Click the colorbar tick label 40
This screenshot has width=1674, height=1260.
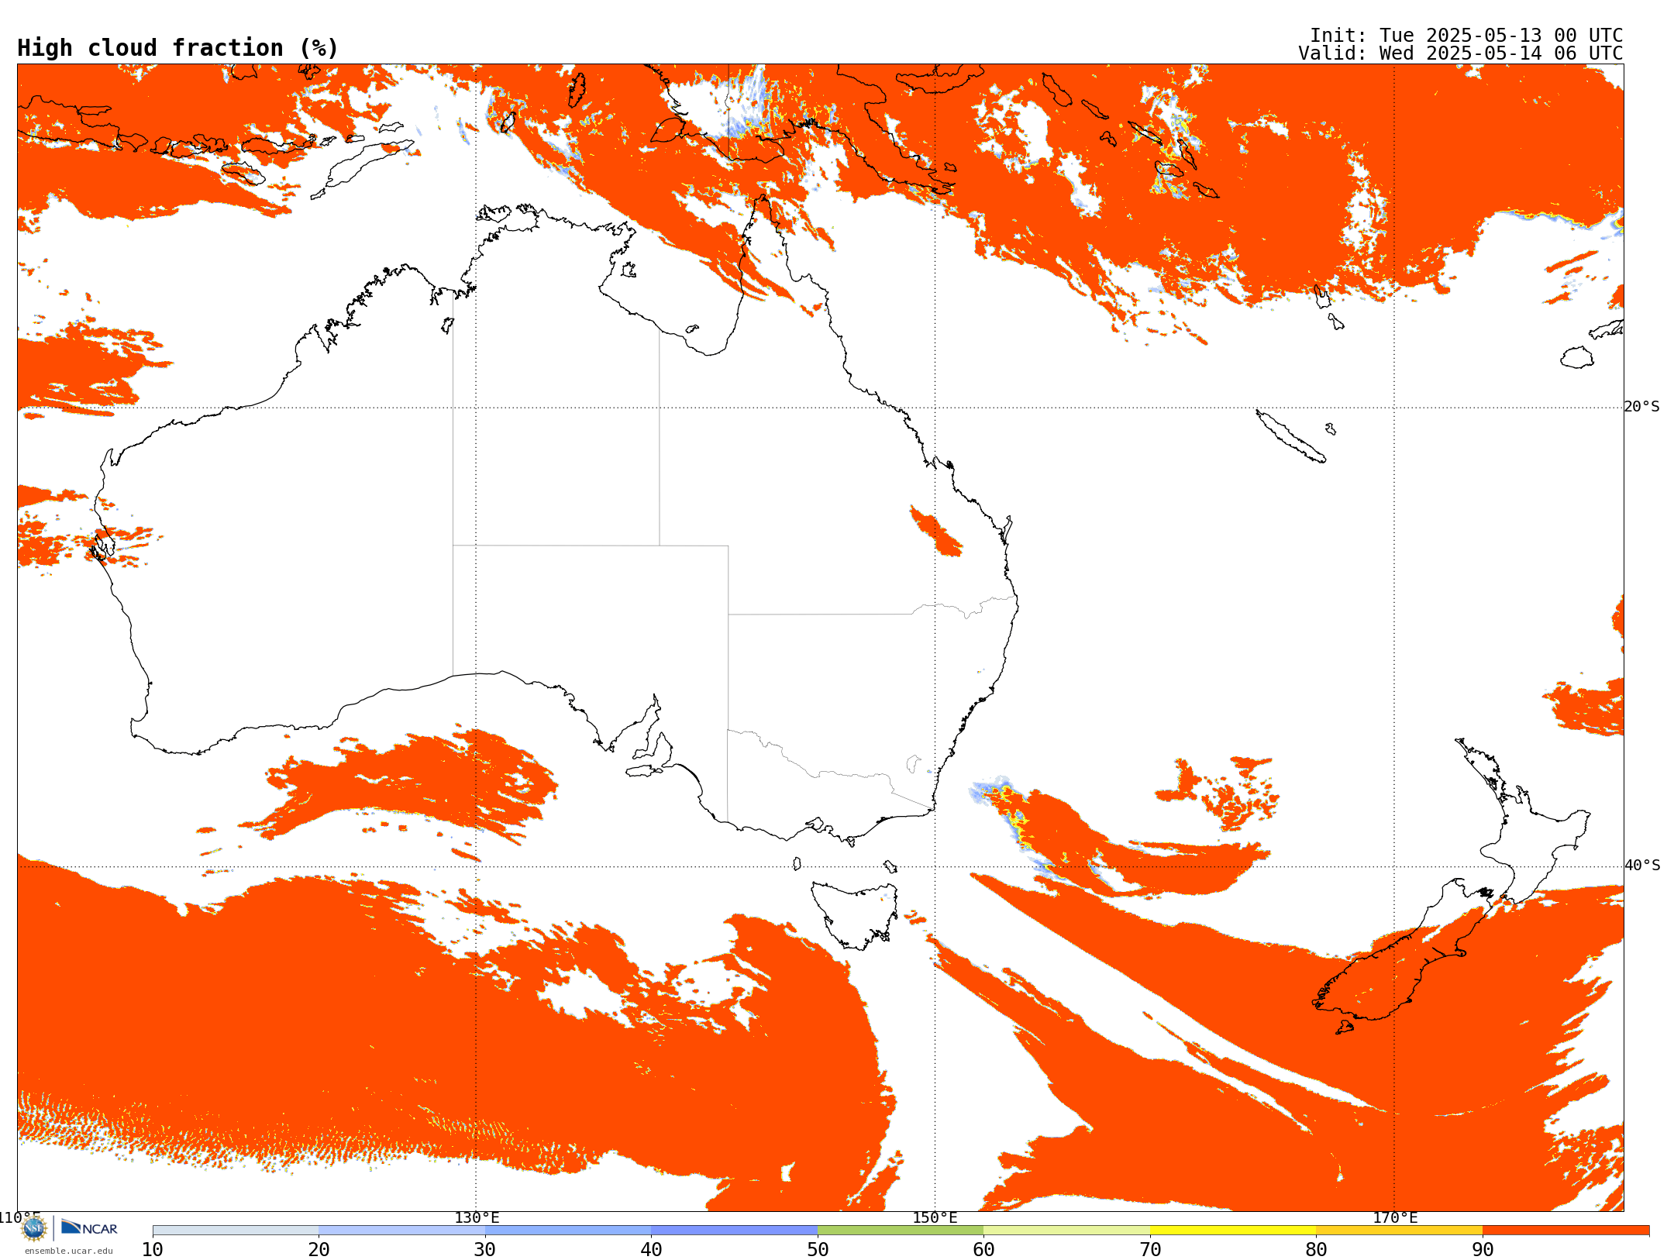tap(651, 1249)
